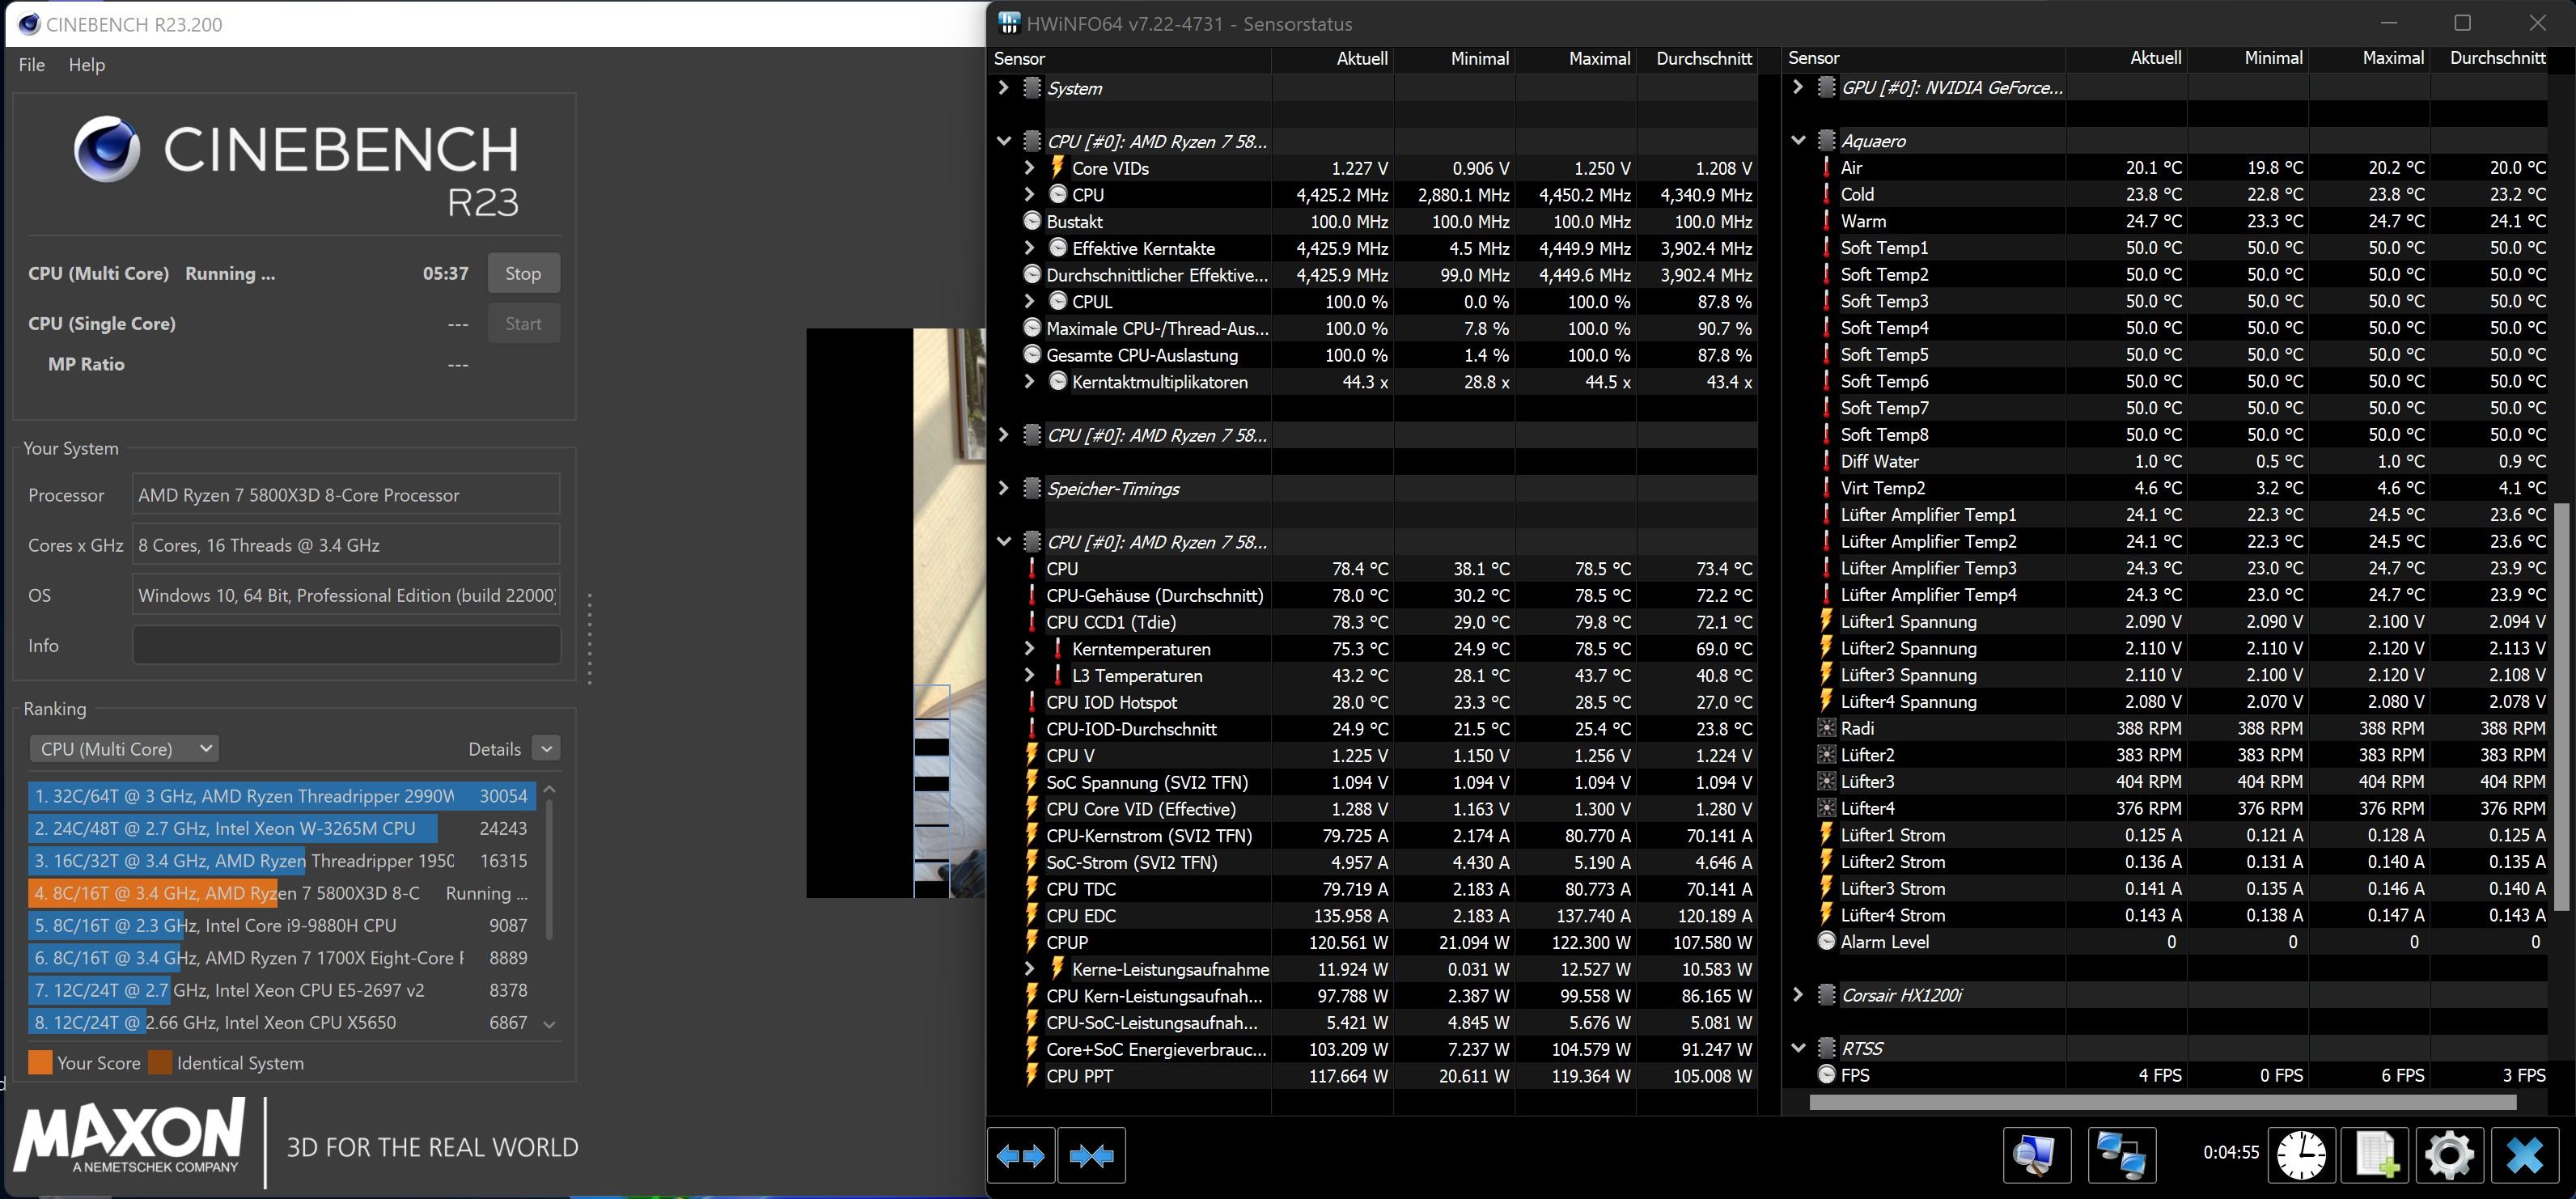
Task: Click the Lüfter3 fan icon
Action: point(1826,781)
